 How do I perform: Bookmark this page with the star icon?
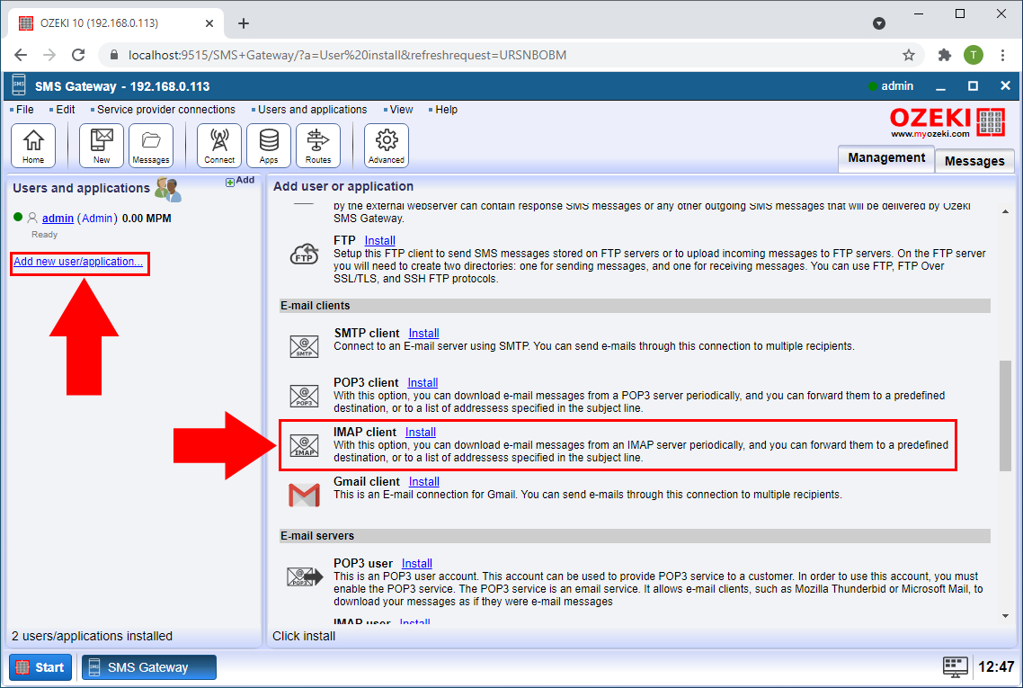tap(909, 55)
